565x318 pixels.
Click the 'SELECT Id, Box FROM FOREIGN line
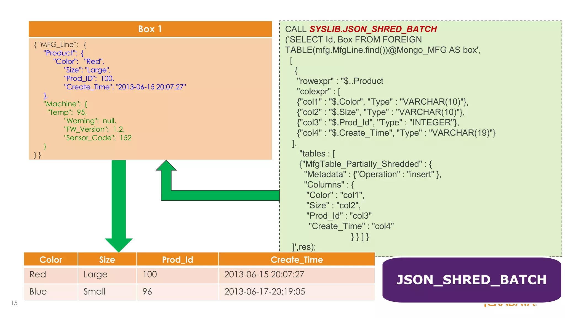pyautogui.click(x=353, y=39)
